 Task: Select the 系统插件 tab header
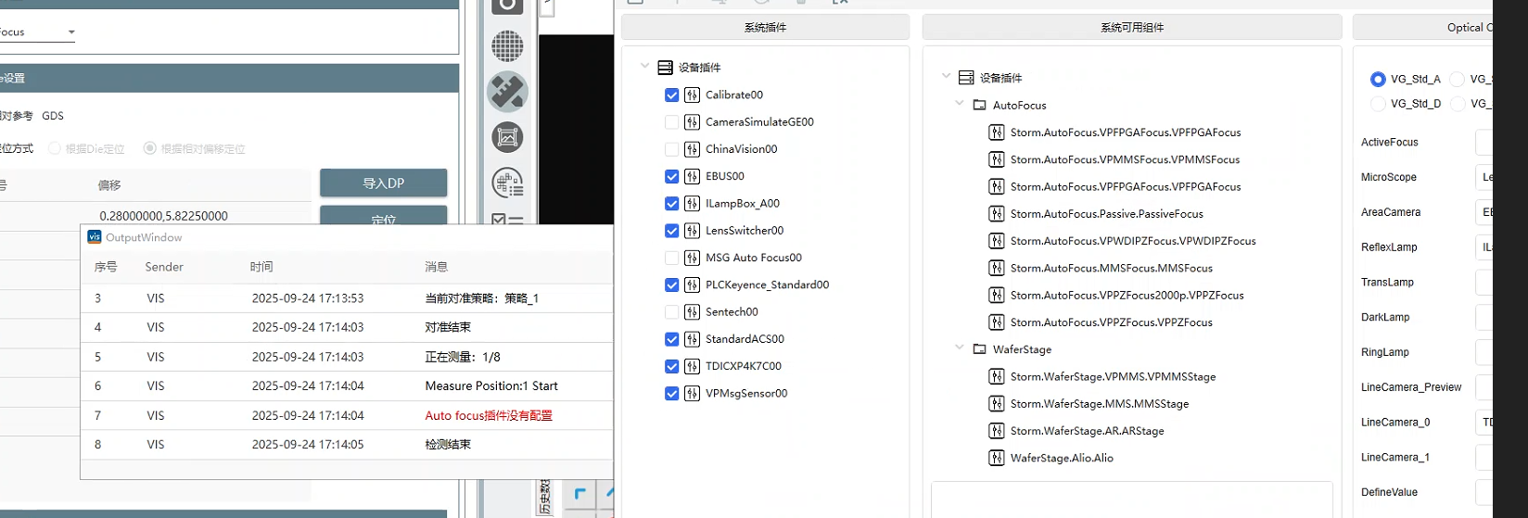click(x=765, y=28)
